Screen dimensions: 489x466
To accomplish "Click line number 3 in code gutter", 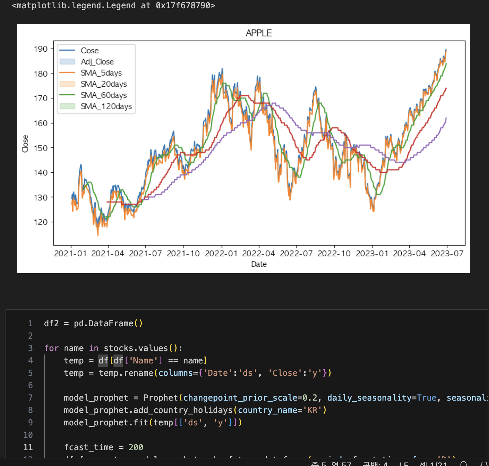I will tap(30, 348).
